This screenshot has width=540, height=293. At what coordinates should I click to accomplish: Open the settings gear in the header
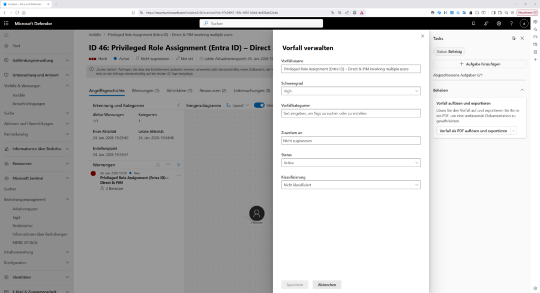pos(499,23)
